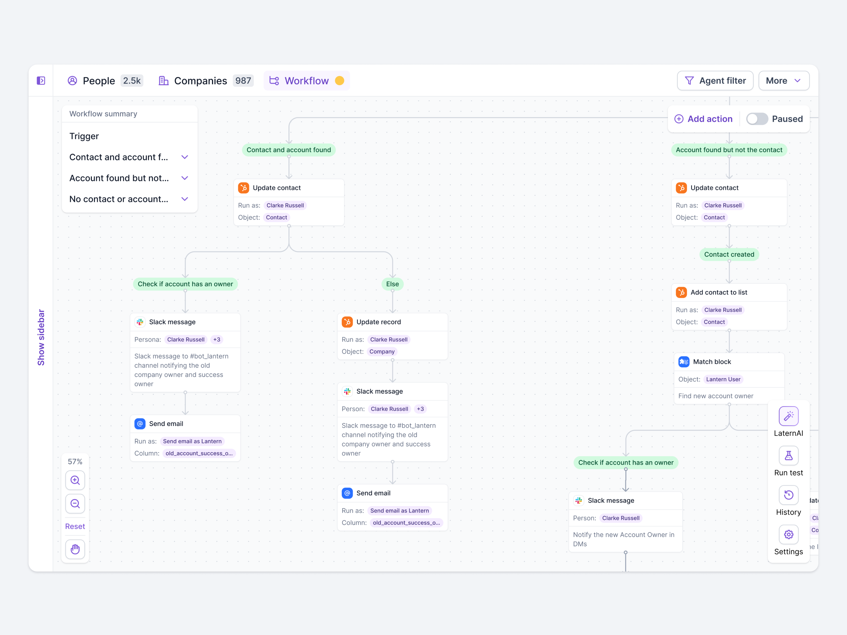Open LaternAI from the right panel
Viewport: 847px width, 635px height.
point(789,416)
